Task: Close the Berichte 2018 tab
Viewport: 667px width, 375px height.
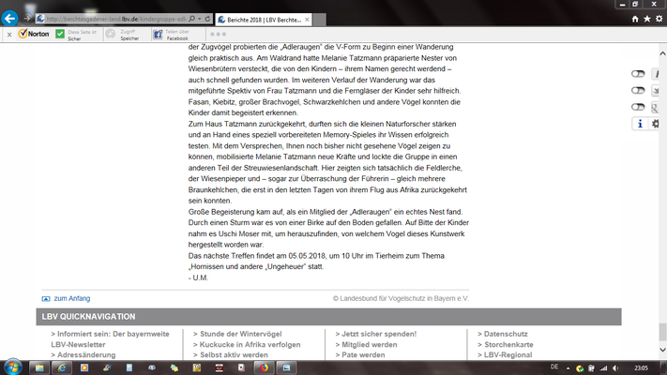Action: pyautogui.click(x=307, y=20)
